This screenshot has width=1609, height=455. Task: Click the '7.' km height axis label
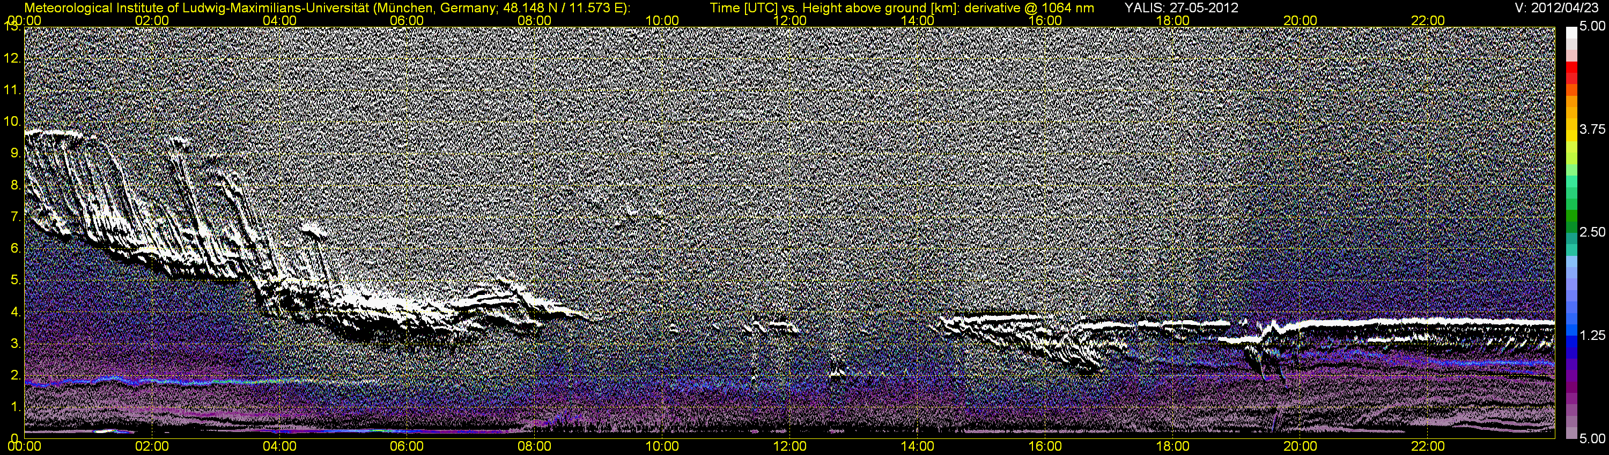tap(16, 216)
